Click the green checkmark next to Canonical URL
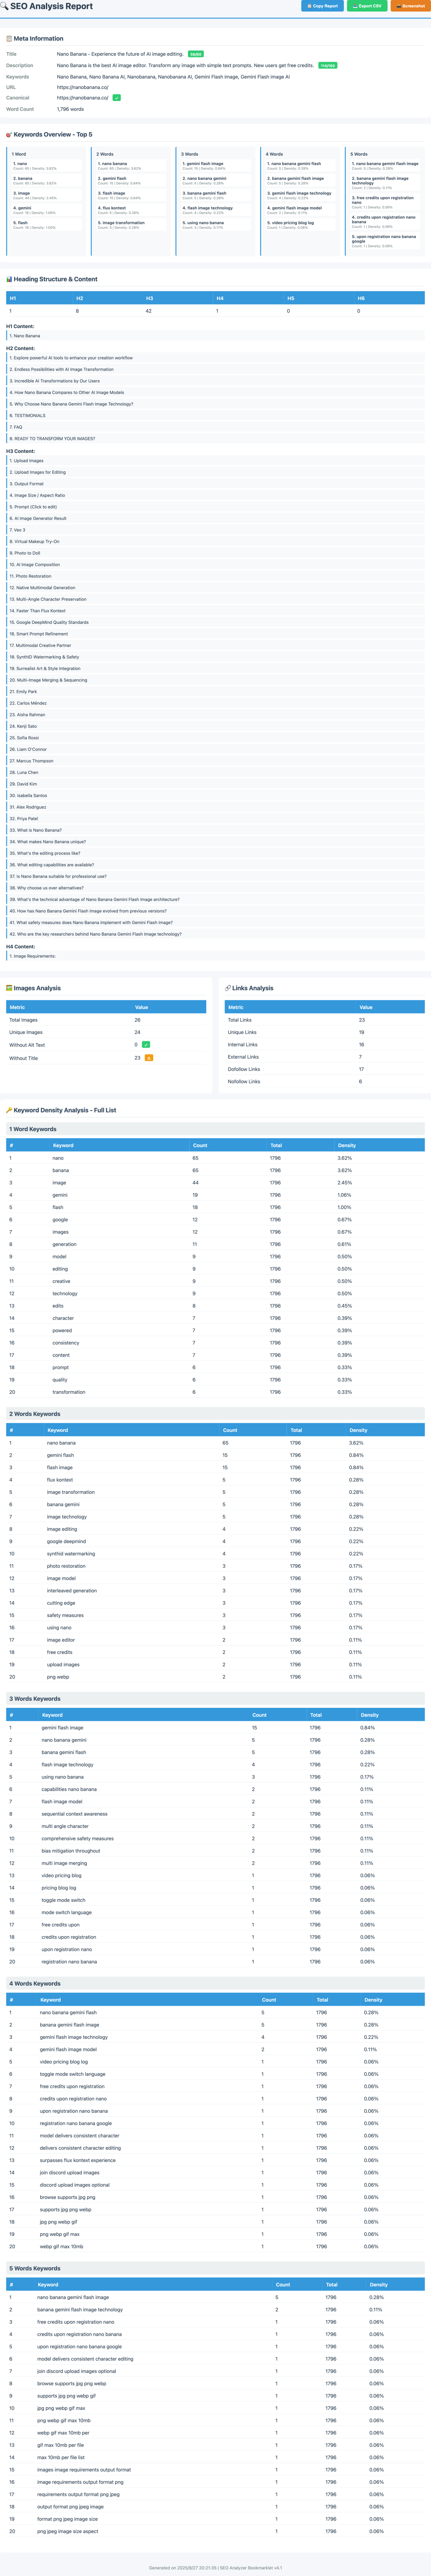 [x=117, y=98]
